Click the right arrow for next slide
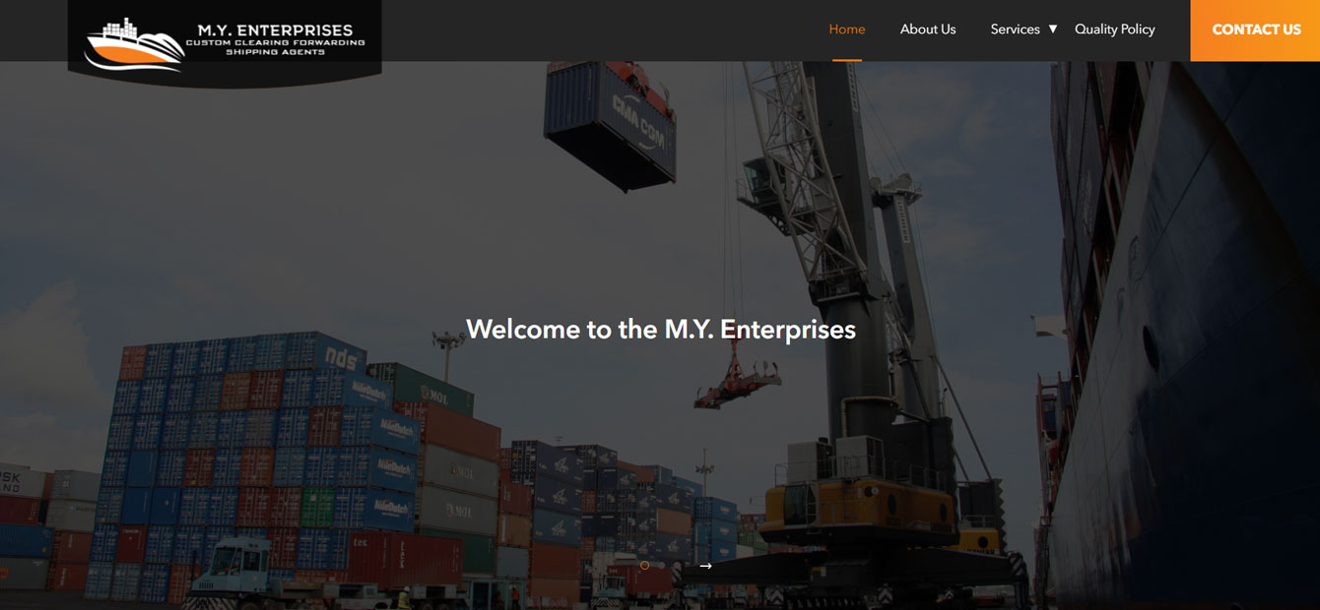 point(705,566)
